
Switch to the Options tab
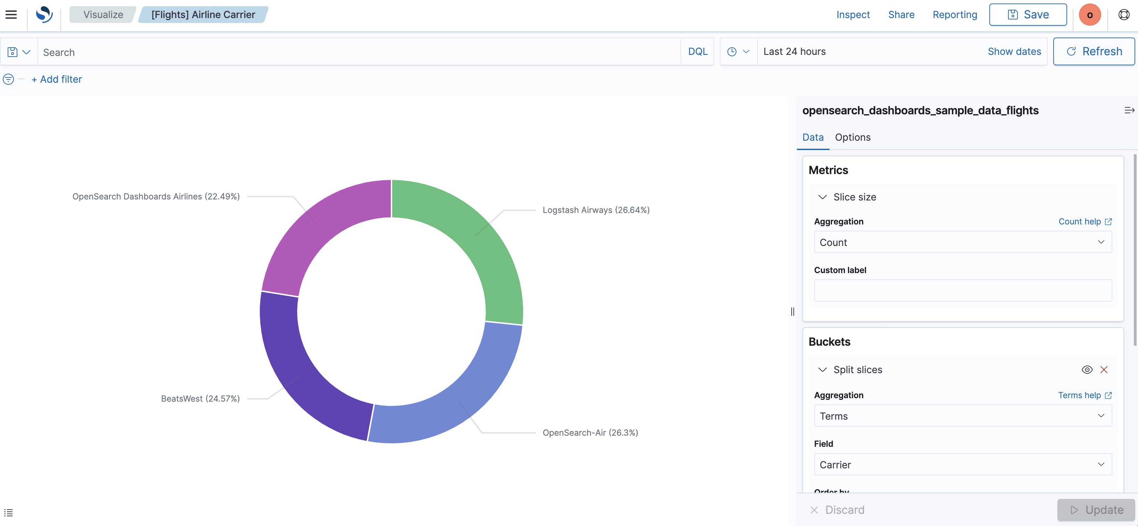coord(852,138)
